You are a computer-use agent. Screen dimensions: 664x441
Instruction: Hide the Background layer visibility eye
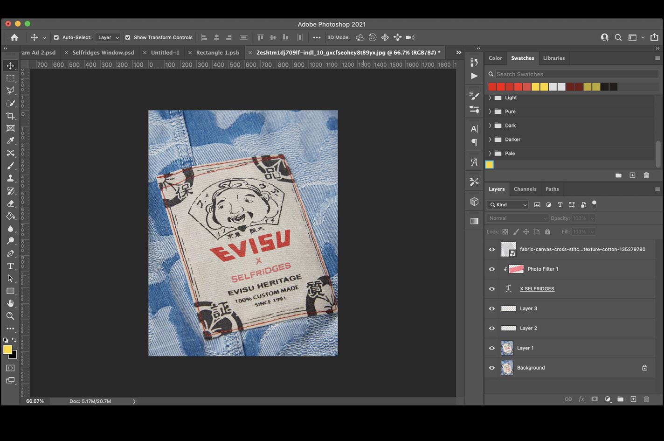pyautogui.click(x=492, y=368)
